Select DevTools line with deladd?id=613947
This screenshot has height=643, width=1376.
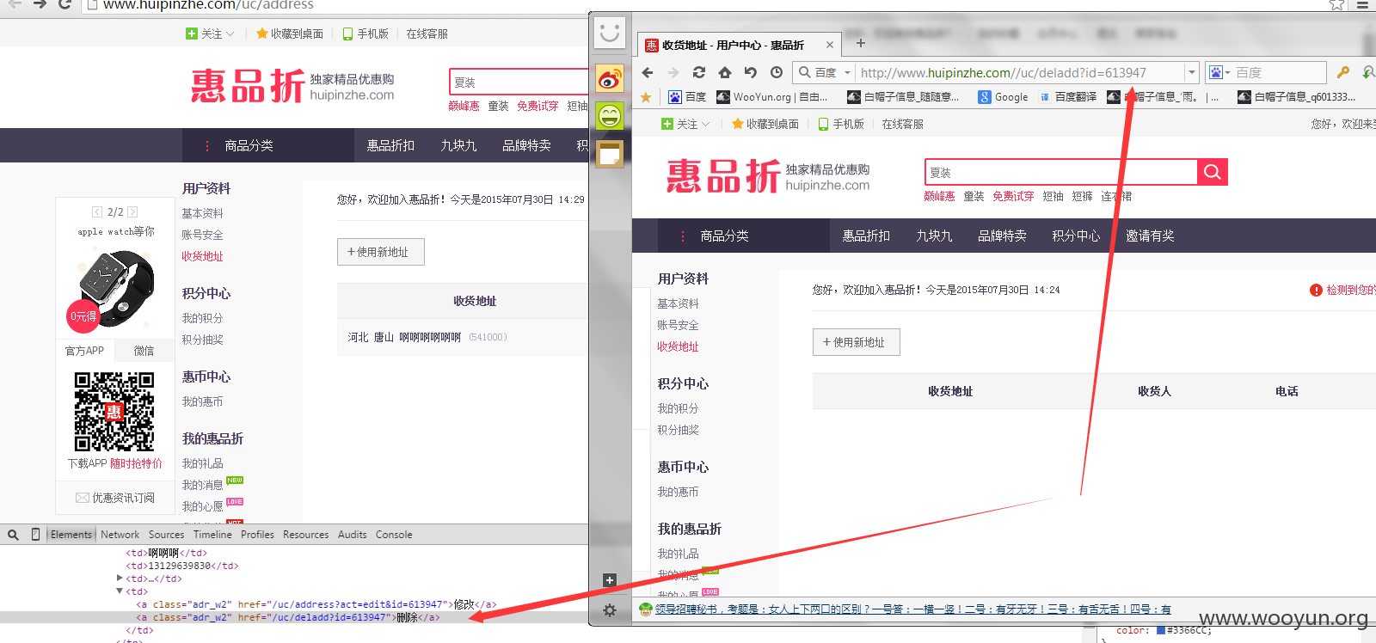pos(294,617)
